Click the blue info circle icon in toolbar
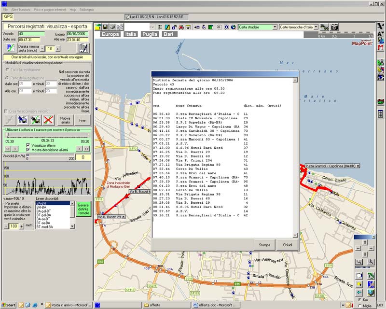This screenshot has width=386, height=309. click(226, 27)
